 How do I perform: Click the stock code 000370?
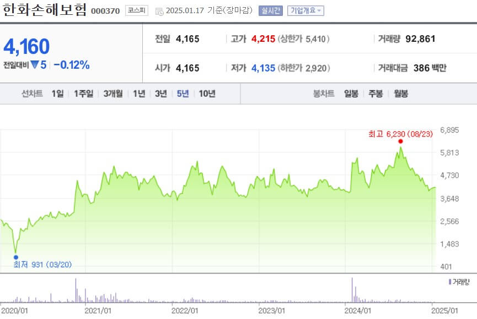[x=105, y=11]
